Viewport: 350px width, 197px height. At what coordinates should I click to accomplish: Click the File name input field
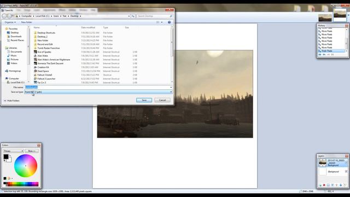pyautogui.click(x=97, y=88)
